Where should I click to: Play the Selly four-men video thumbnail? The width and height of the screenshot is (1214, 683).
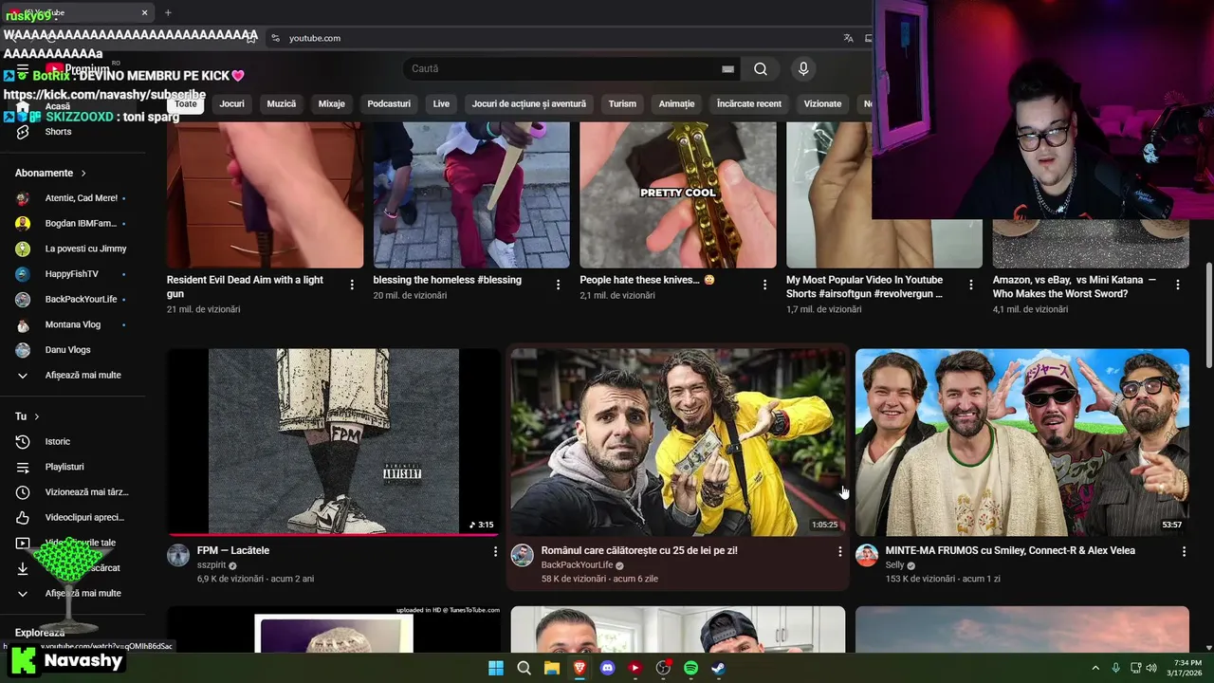[x=1022, y=441]
